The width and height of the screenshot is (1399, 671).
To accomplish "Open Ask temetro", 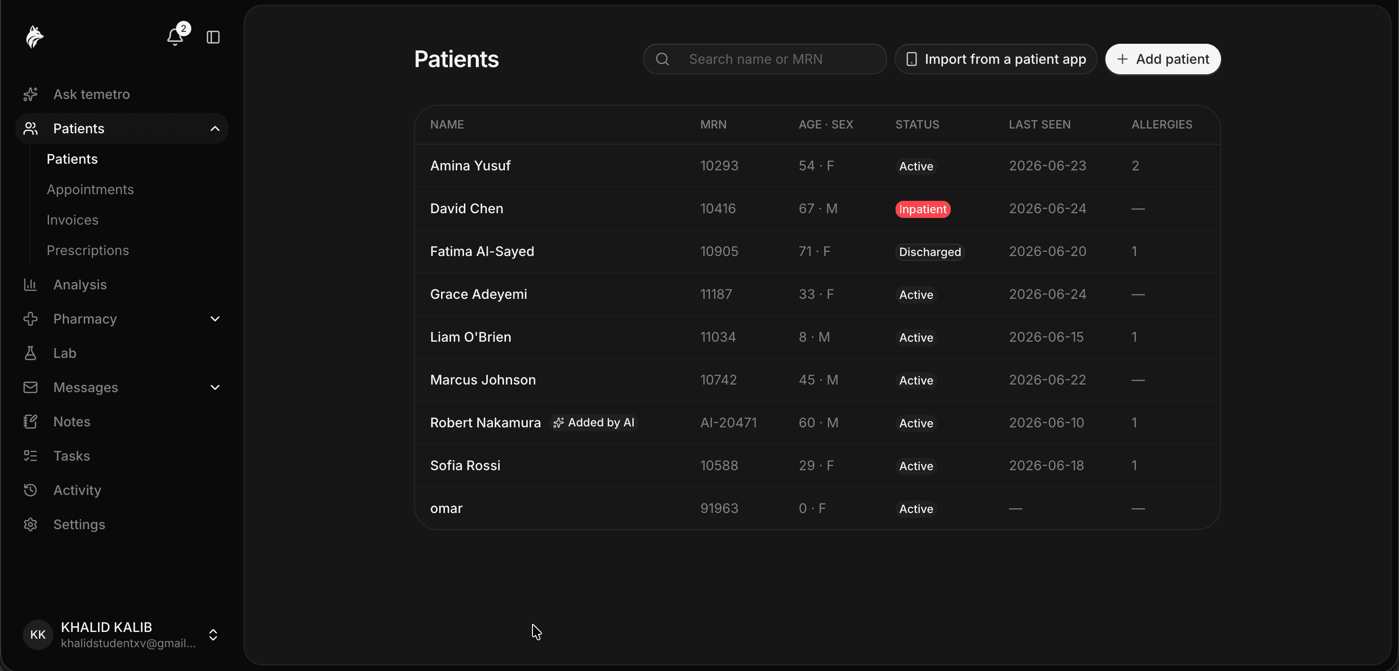I will [x=122, y=95].
